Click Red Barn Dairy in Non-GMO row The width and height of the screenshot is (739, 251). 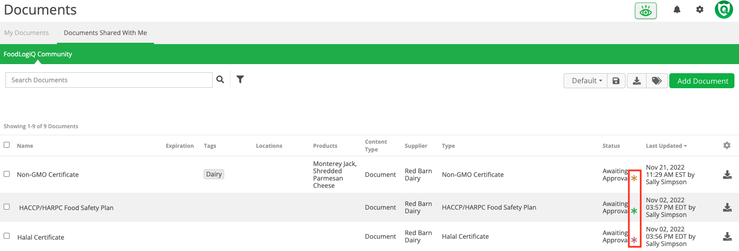click(x=418, y=175)
